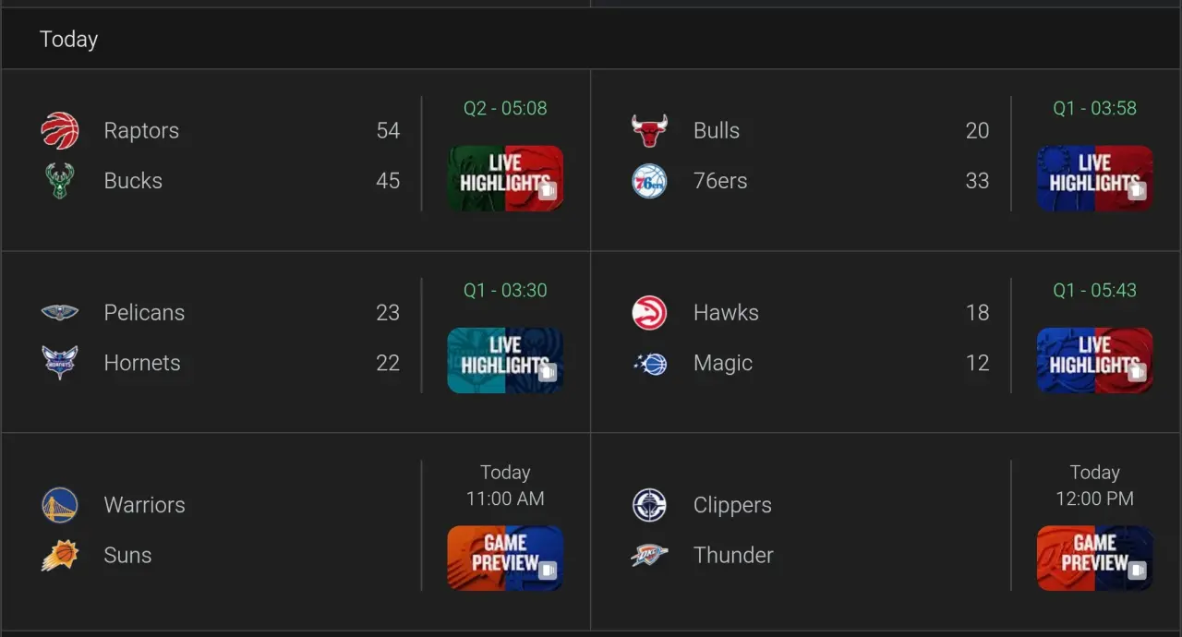Open Live Highlights for Raptors vs Bucks
This screenshot has height=637, width=1182.
[x=505, y=178]
